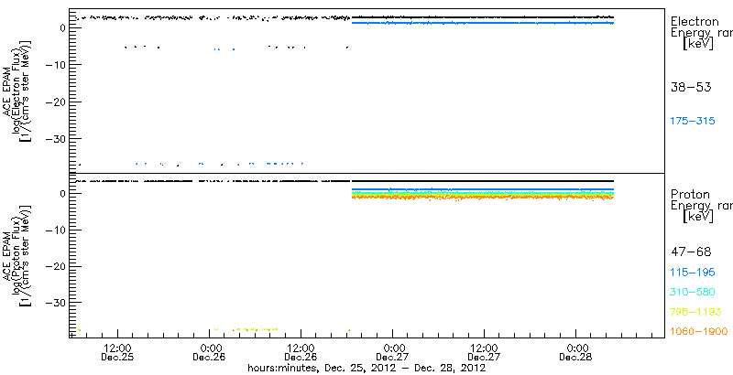Click the -20 tick on proton flux axis
Image resolution: width=733 pixels, height=375 pixels.
click(x=56, y=266)
